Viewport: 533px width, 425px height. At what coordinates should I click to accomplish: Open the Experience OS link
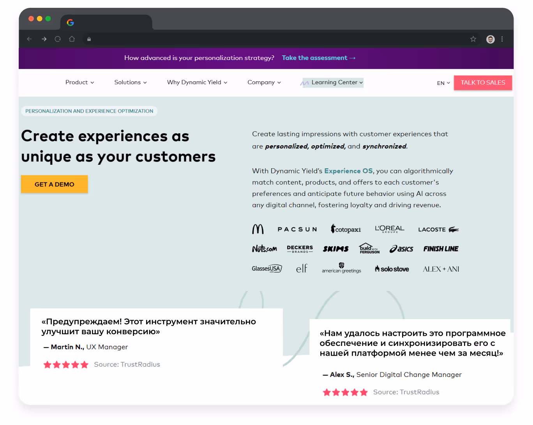pyautogui.click(x=348, y=171)
